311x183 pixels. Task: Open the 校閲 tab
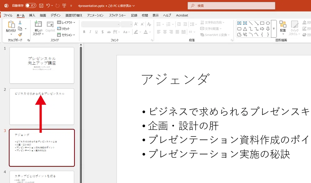[145, 15]
